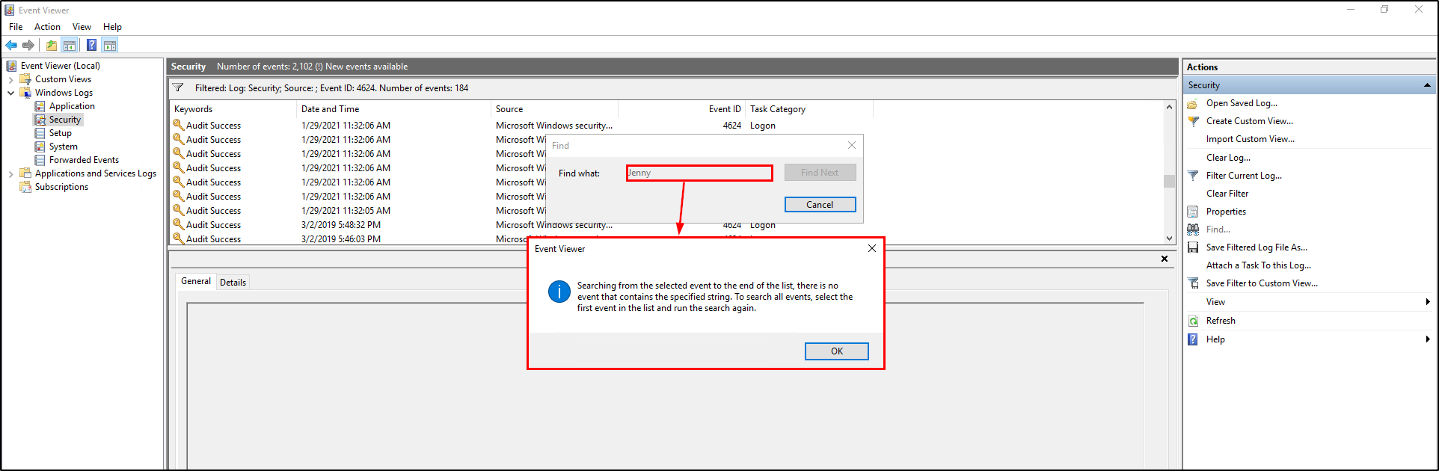Screen dimensions: 1439x471
Task: Select the System log in the tree
Action: pyautogui.click(x=63, y=147)
